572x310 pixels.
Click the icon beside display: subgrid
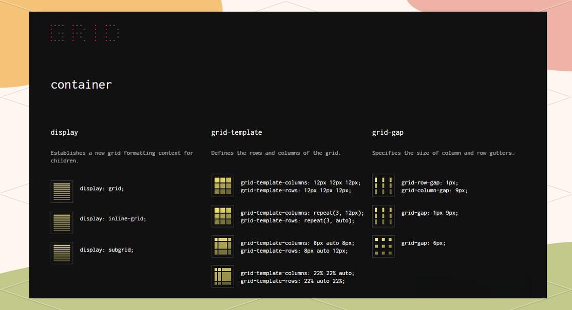pos(62,253)
